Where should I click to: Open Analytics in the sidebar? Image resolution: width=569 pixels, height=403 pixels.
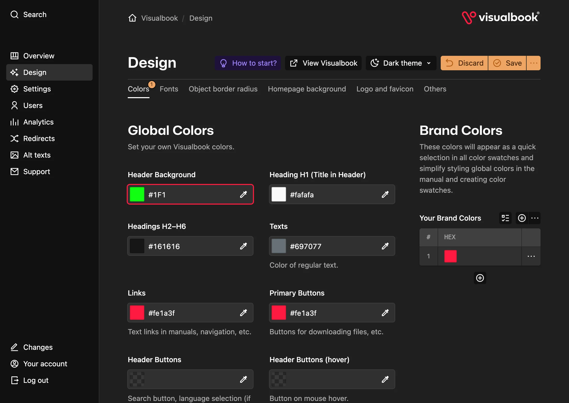pyautogui.click(x=49, y=122)
